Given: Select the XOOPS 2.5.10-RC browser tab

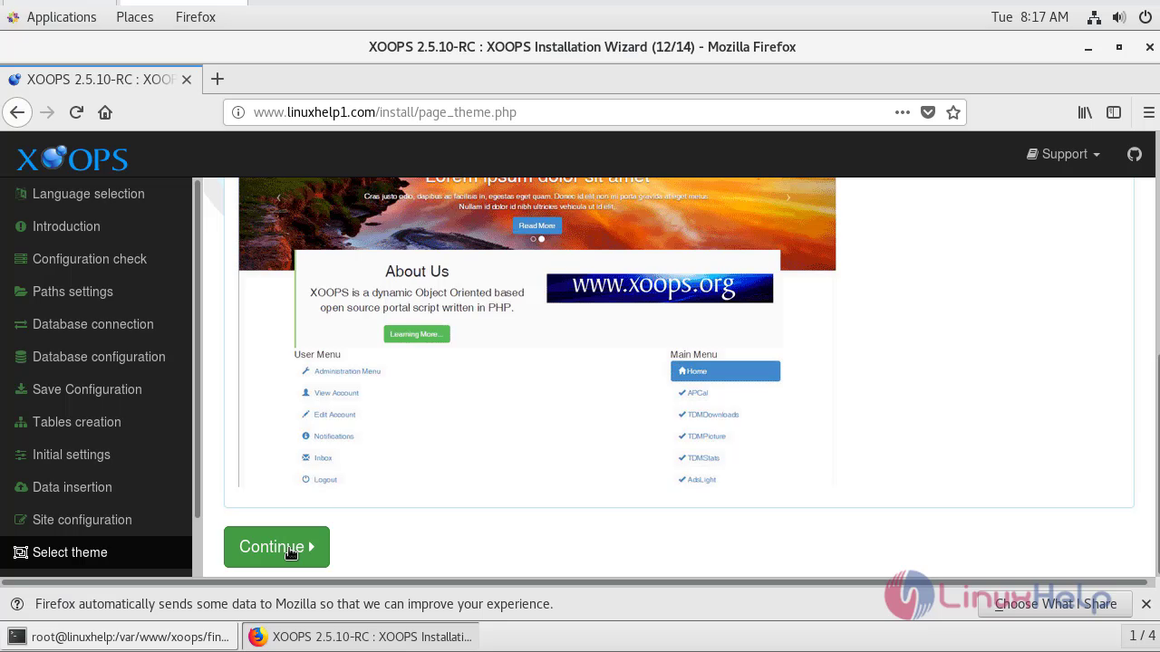Looking at the screenshot, I should coord(100,80).
